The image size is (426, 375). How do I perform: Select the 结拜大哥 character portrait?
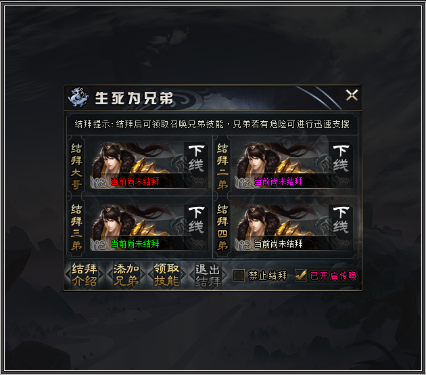149,165
